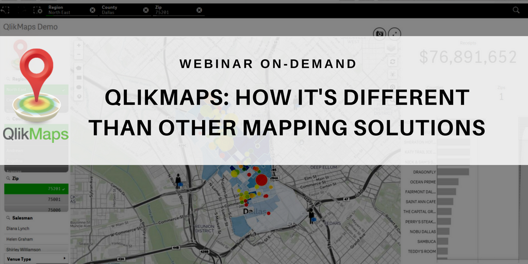Clear the Zip 75201 selection

point(200,10)
